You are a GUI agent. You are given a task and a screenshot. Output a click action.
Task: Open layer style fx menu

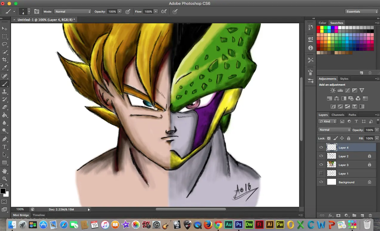click(x=330, y=215)
